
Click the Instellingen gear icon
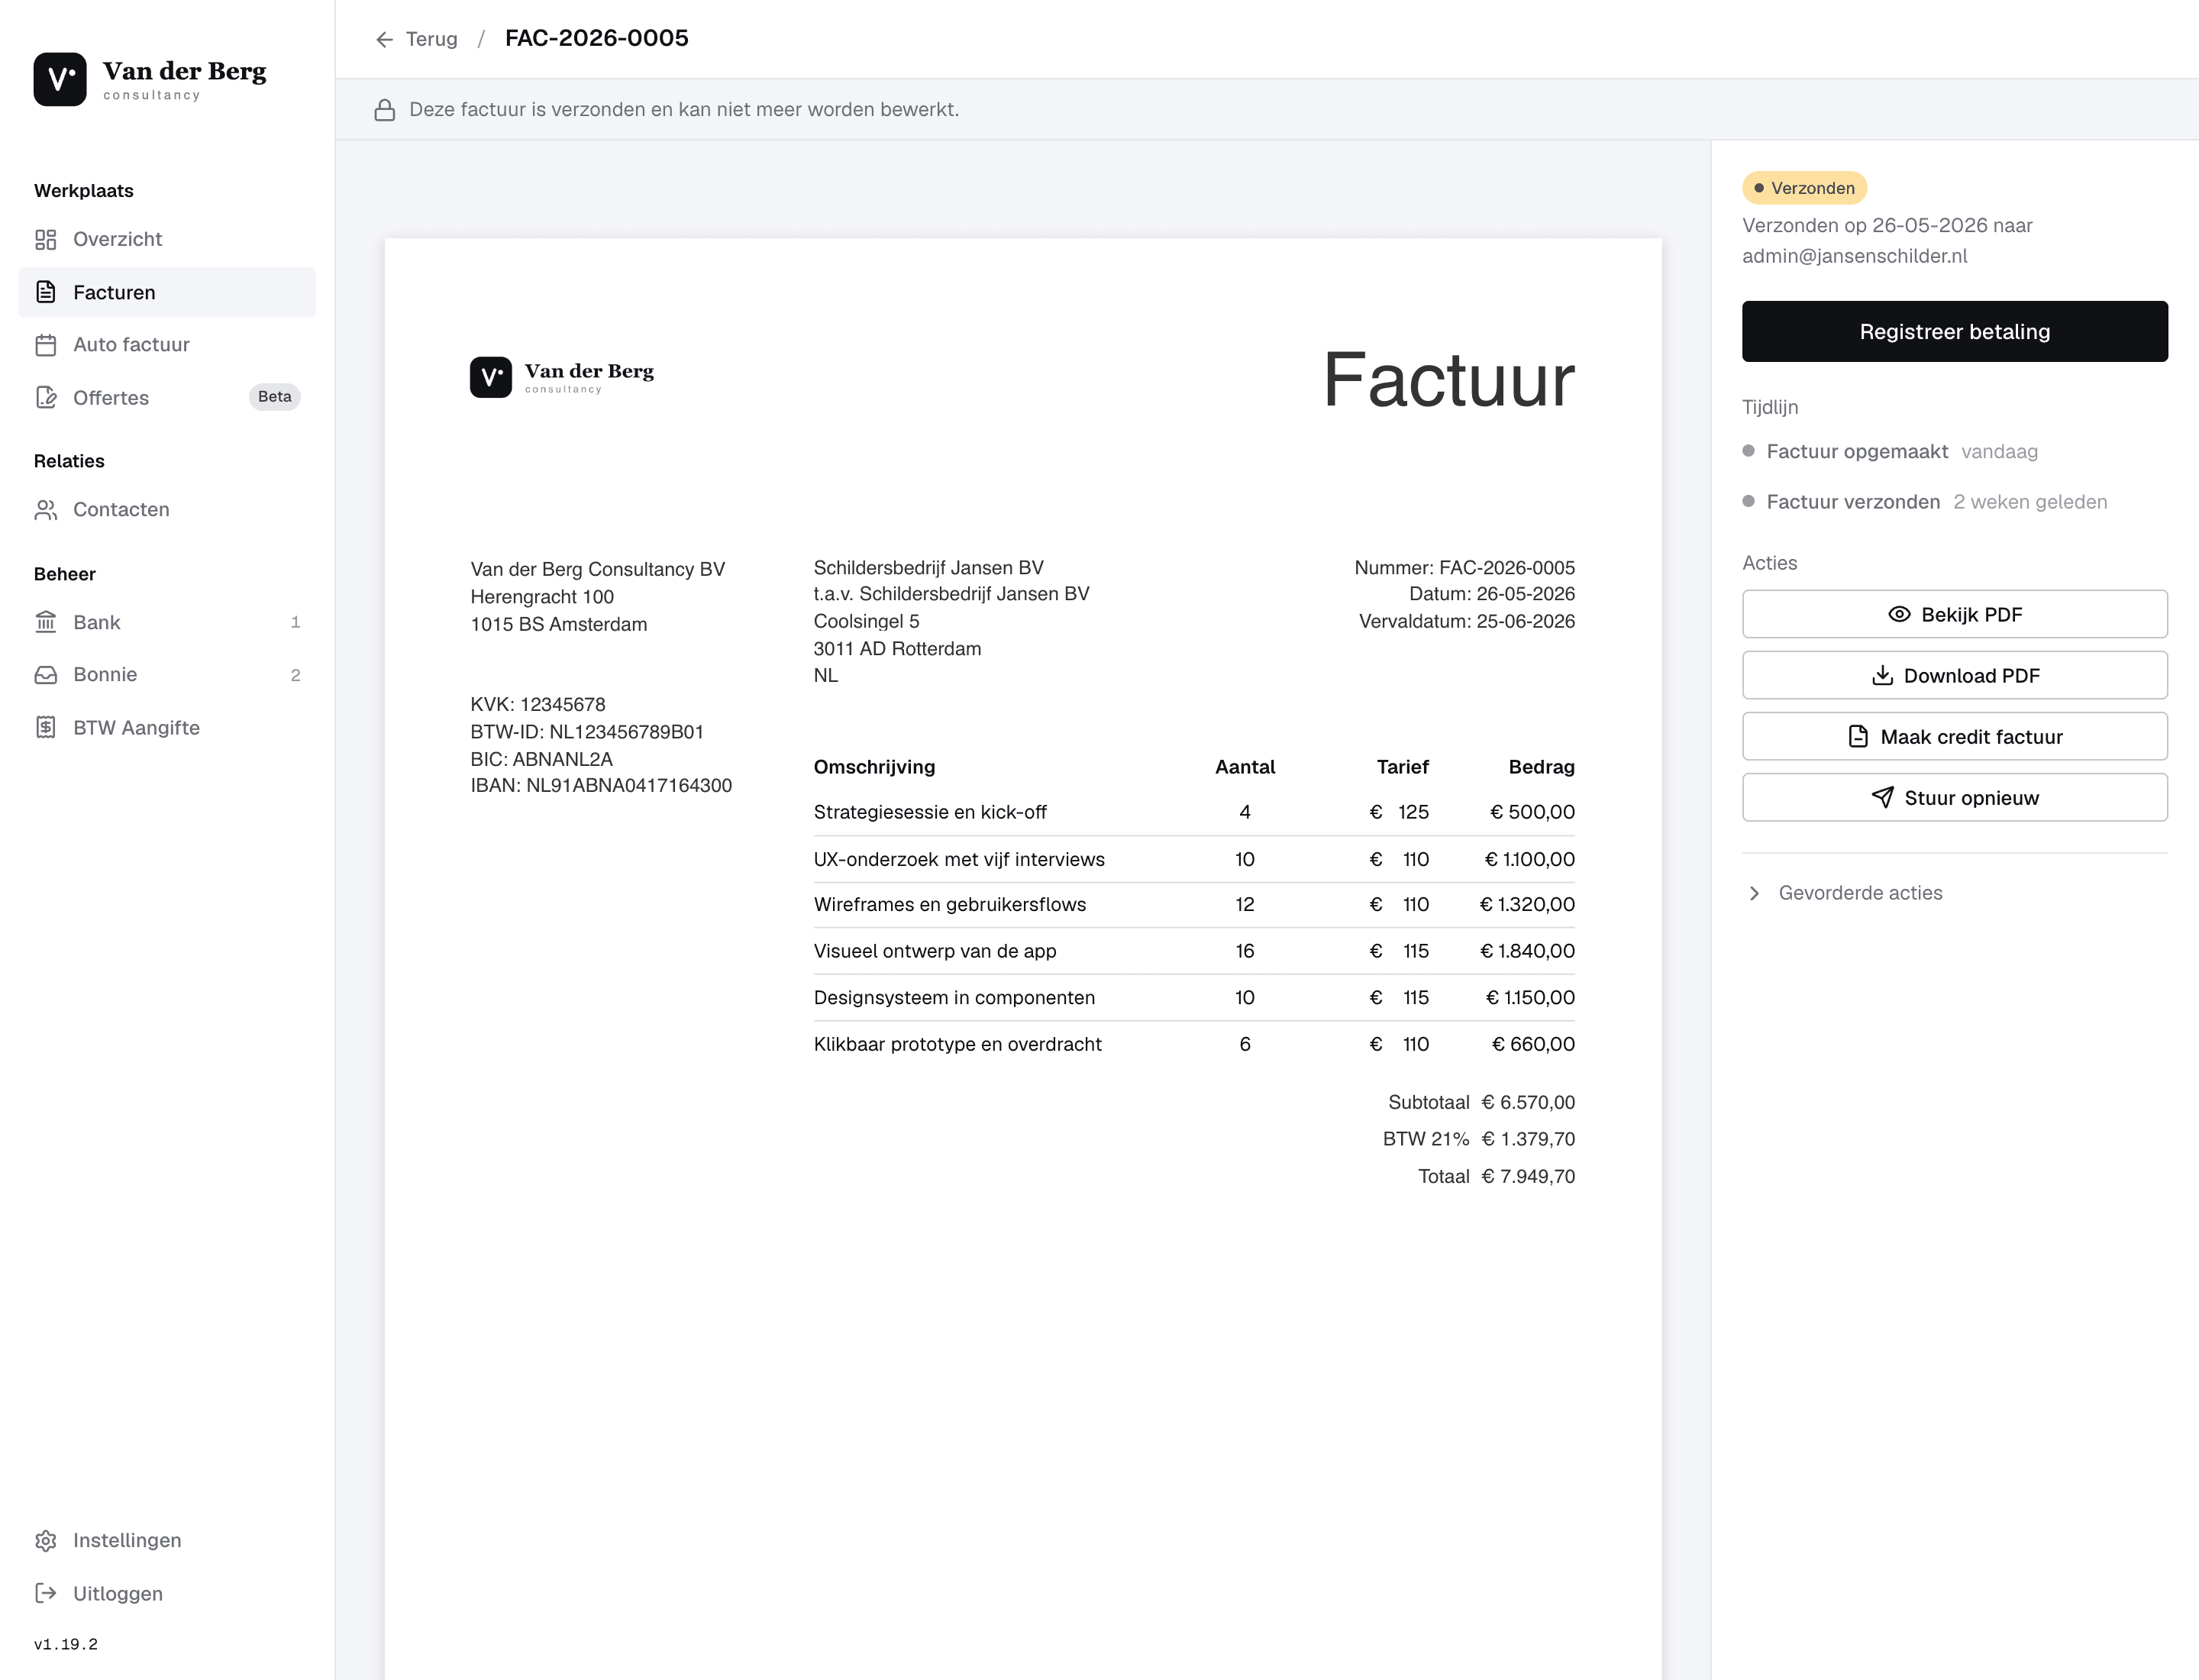(46, 1540)
